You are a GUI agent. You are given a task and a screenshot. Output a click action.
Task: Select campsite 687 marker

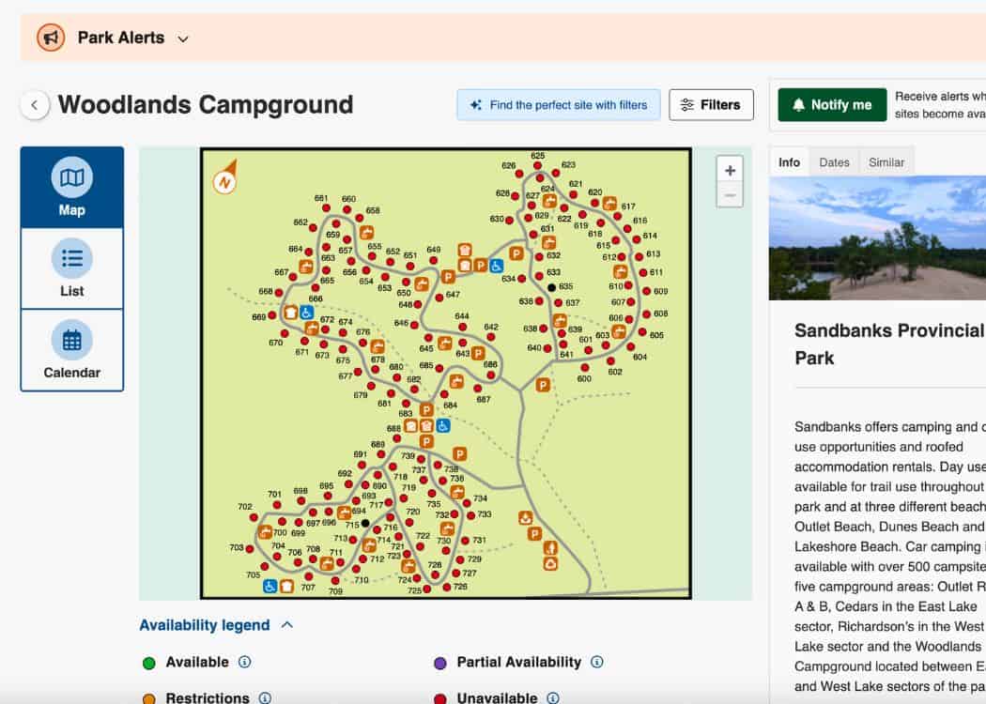(478, 389)
